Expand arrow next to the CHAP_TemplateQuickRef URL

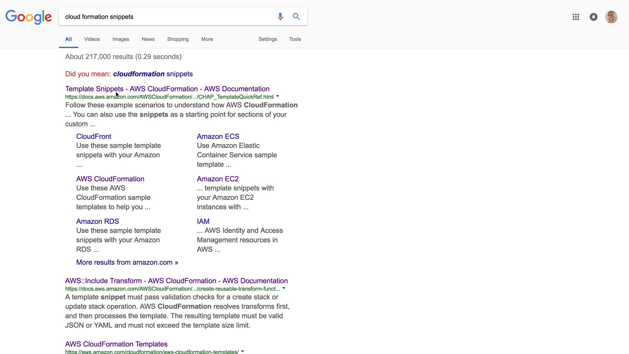click(277, 96)
